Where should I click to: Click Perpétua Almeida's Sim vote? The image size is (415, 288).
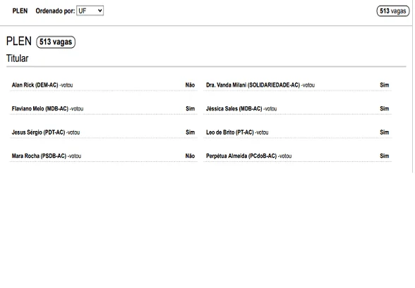[384, 156]
